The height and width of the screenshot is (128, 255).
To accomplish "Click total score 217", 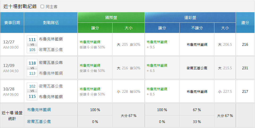I will 245,92.
